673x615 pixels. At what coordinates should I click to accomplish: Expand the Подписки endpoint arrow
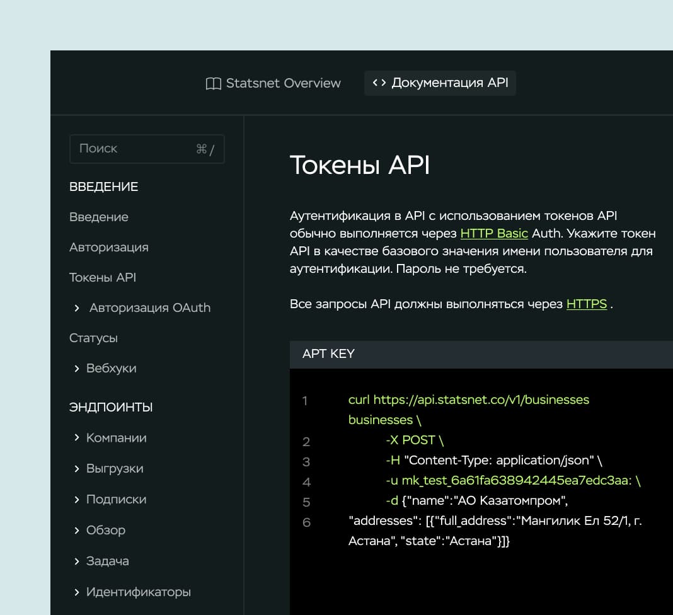tap(77, 500)
